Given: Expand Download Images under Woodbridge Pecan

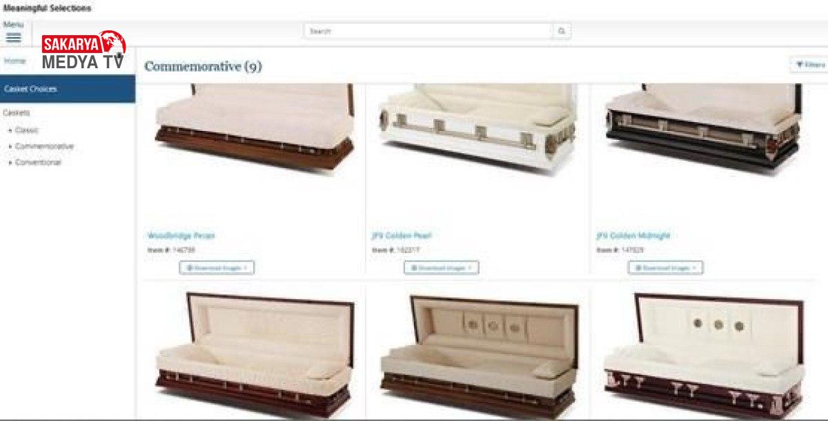Looking at the screenshot, I should [217, 267].
